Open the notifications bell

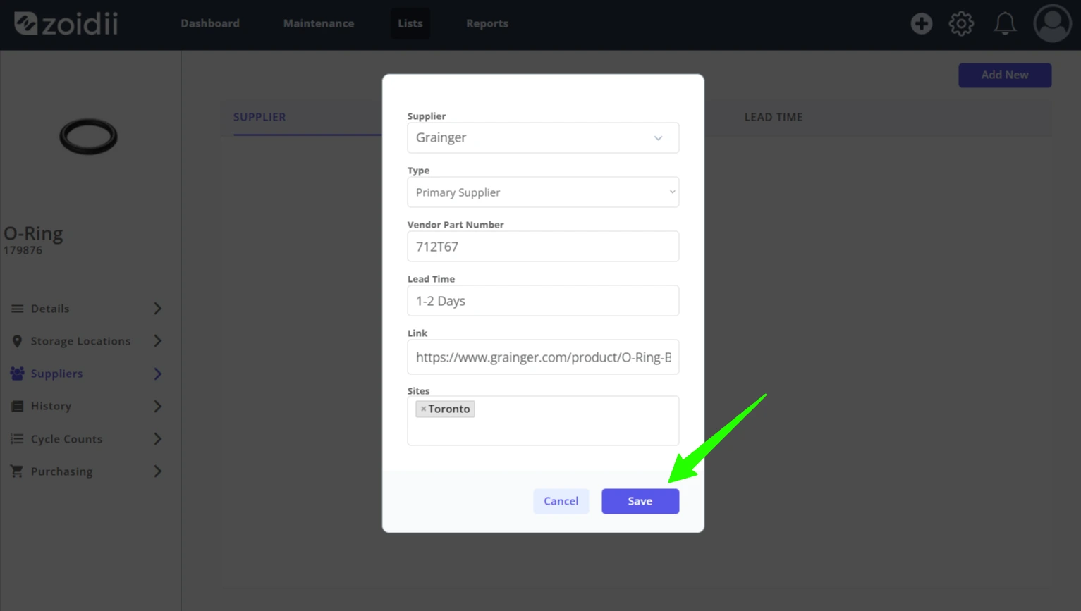tap(1005, 23)
